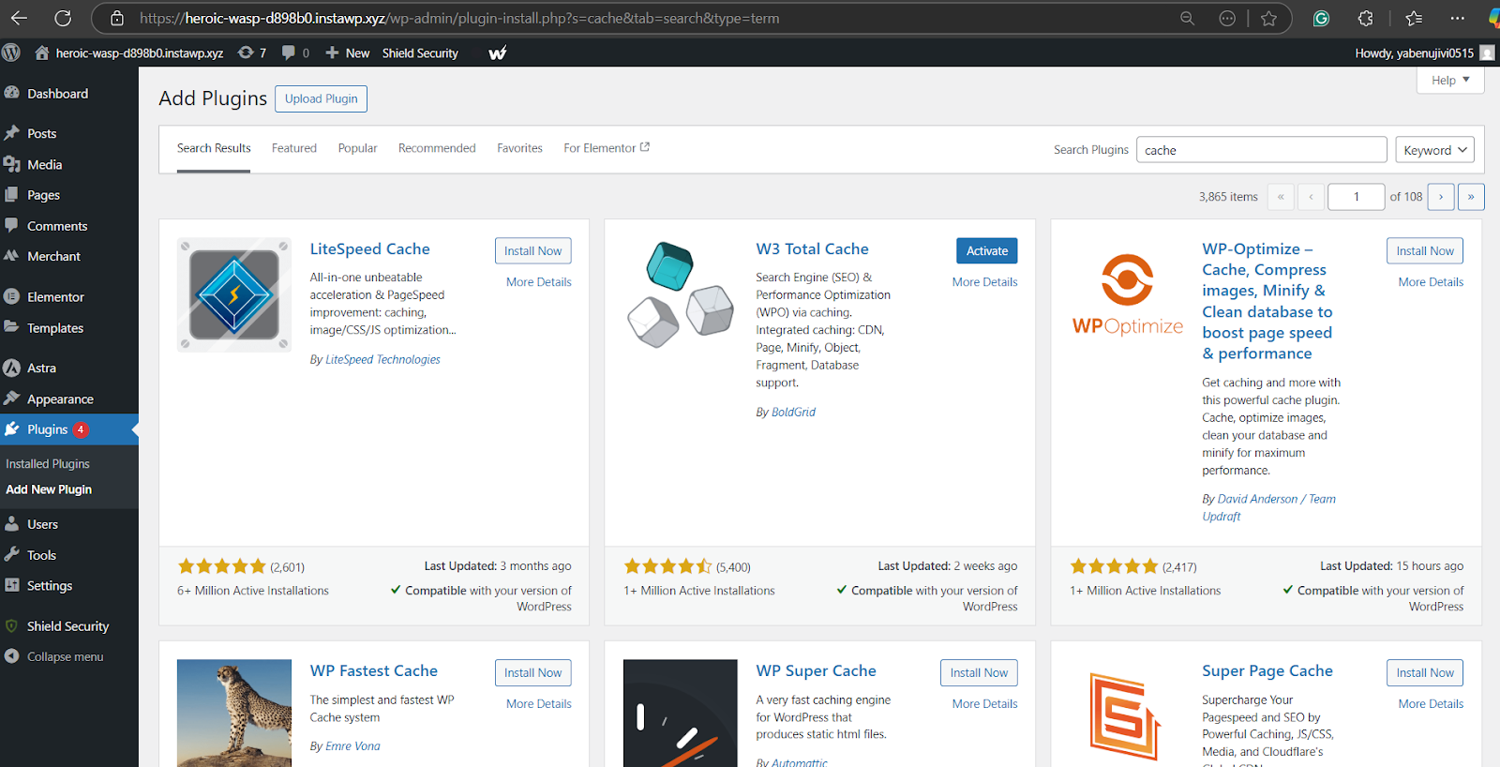
Task: Go to Installed Plugins submenu
Action: pos(48,463)
